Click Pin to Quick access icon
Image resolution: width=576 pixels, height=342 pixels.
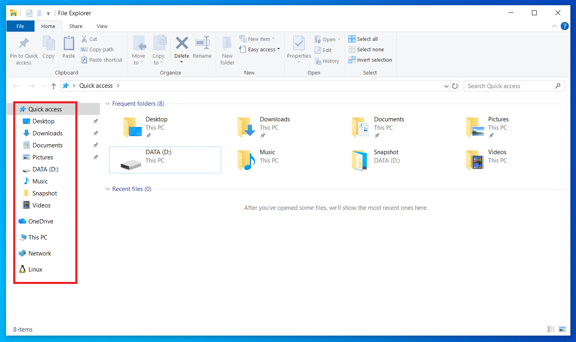pyautogui.click(x=24, y=43)
